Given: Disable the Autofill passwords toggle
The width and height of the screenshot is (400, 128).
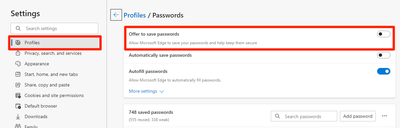Looking at the screenshot, I should click(383, 71).
